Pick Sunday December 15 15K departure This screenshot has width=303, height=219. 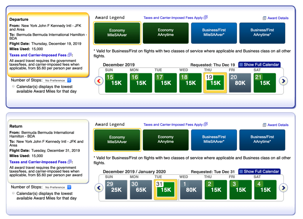(x=116, y=83)
